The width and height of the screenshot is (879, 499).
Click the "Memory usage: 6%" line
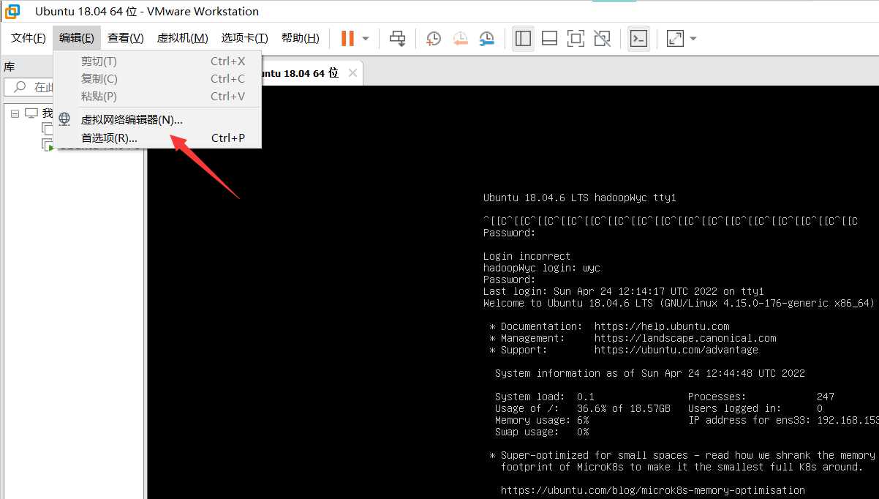point(542,420)
